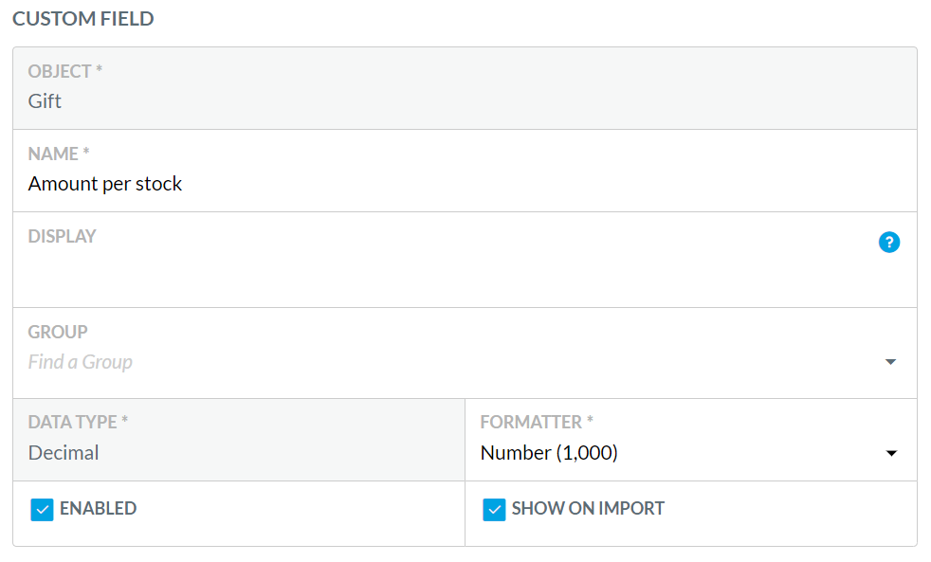Click the Decimal data type value
The width and height of the screenshot is (931, 562).
pos(64,453)
